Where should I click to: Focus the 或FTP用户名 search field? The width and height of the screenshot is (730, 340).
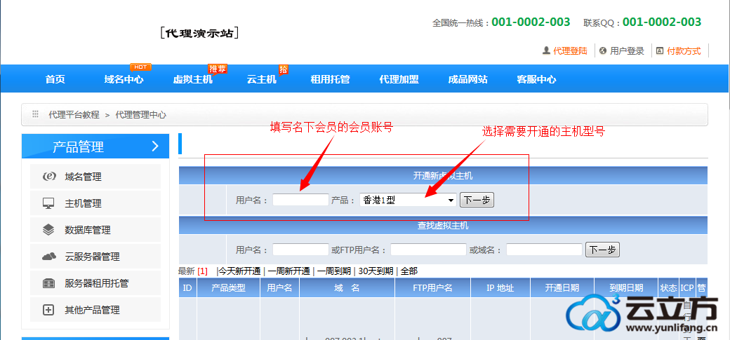pyautogui.click(x=428, y=250)
